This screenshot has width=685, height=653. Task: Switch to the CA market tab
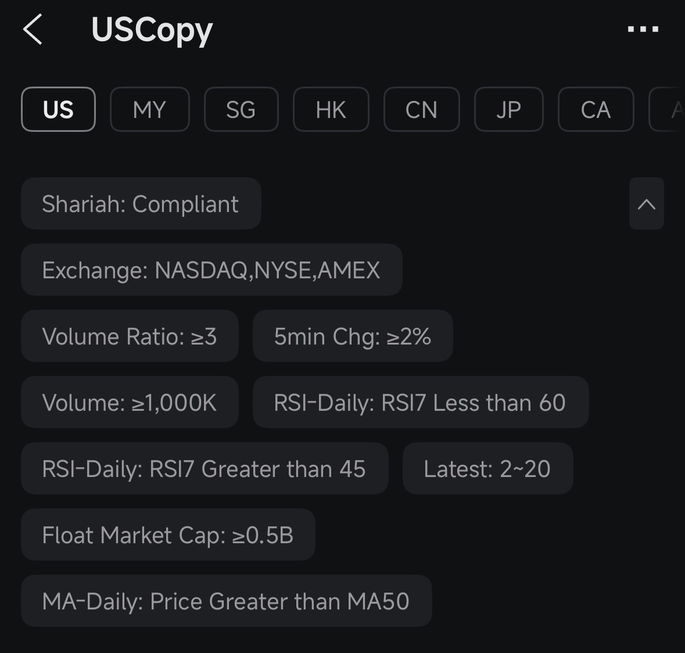(x=596, y=109)
